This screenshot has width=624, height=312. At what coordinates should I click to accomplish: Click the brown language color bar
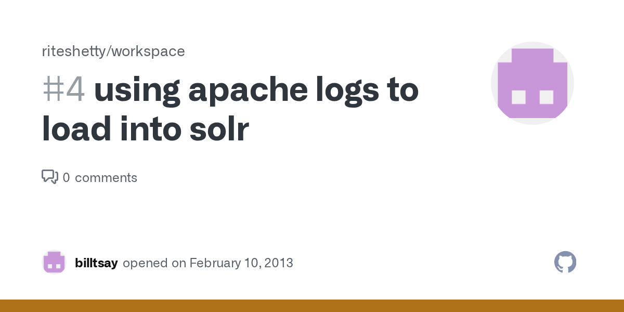click(312, 306)
